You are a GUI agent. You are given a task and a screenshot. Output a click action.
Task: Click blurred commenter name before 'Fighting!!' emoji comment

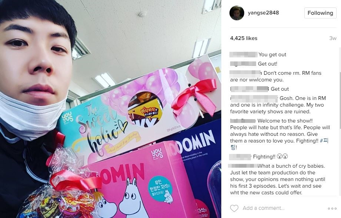coord(240,157)
